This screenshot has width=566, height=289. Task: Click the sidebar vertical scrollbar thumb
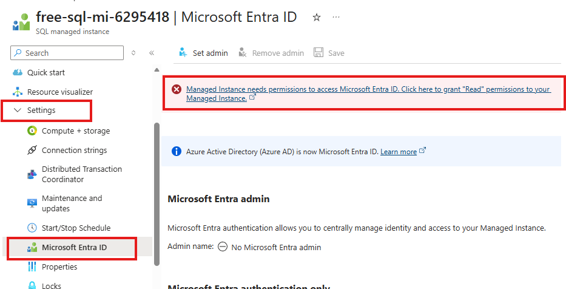(x=157, y=194)
